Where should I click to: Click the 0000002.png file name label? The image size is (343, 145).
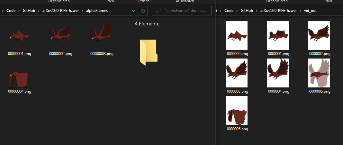pyautogui.click(x=320, y=54)
